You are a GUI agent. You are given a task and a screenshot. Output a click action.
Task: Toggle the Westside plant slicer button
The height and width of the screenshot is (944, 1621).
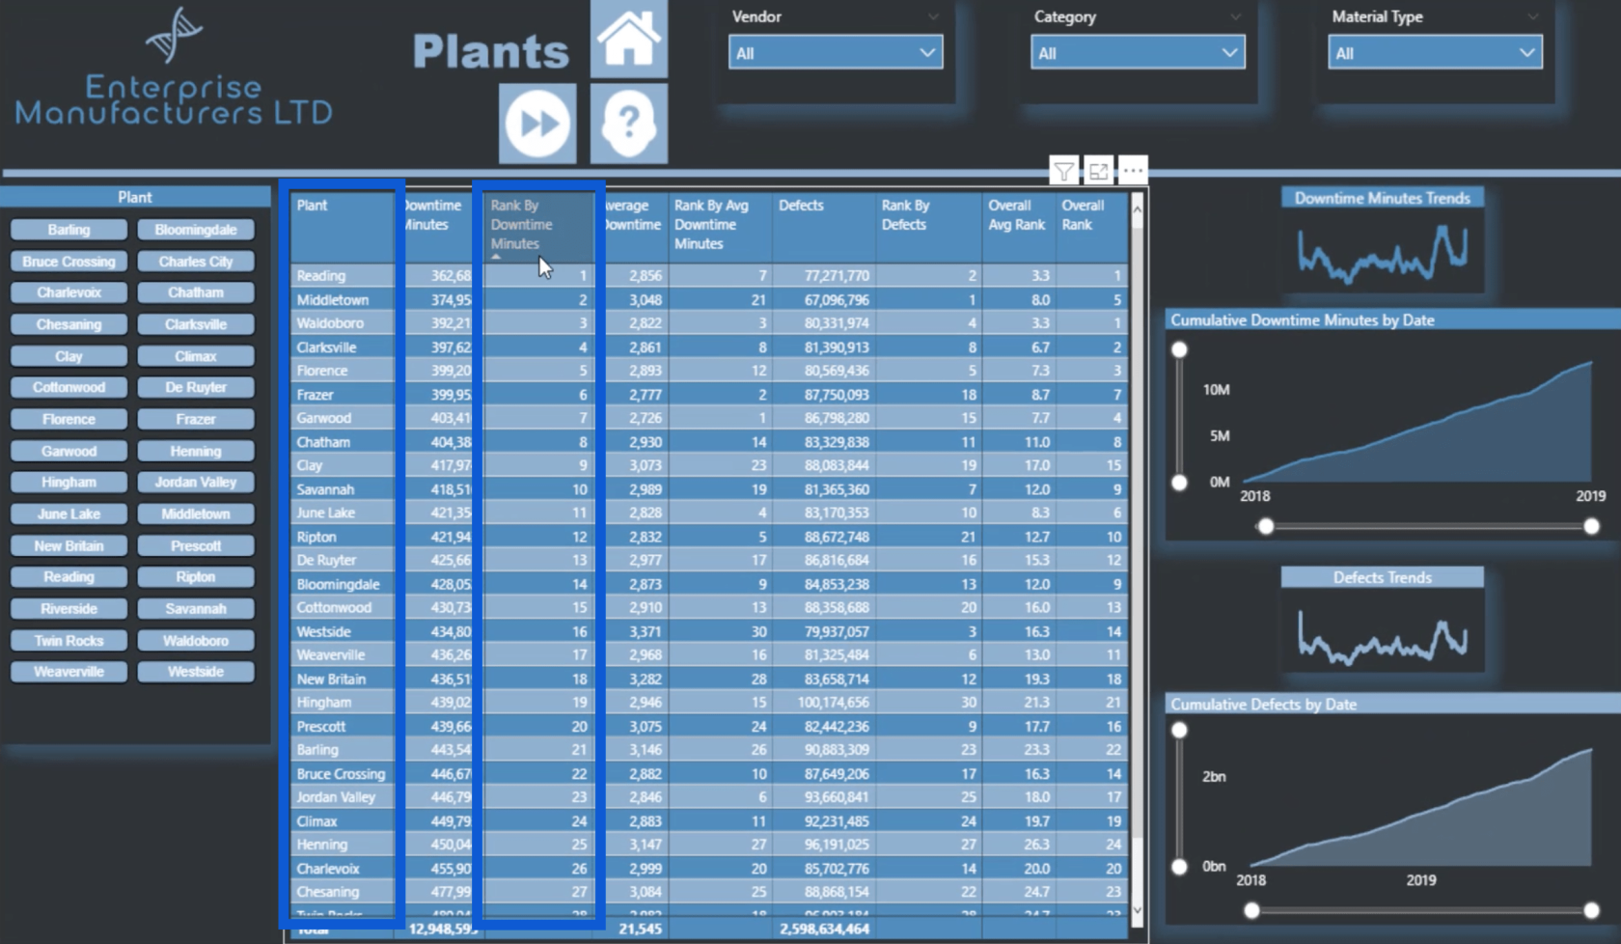(x=196, y=672)
